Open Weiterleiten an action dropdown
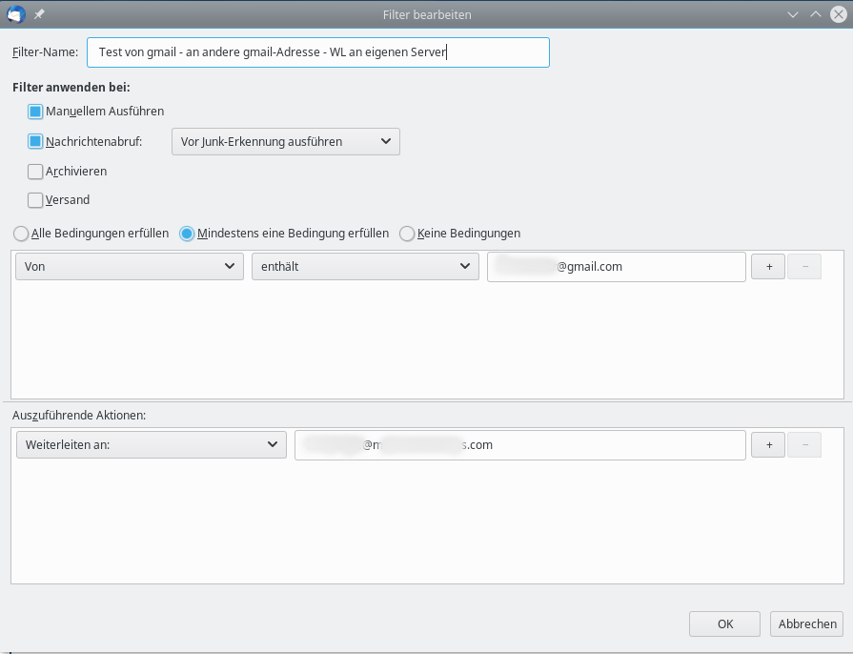The height and width of the screenshot is (654, 853). [152, 445]
